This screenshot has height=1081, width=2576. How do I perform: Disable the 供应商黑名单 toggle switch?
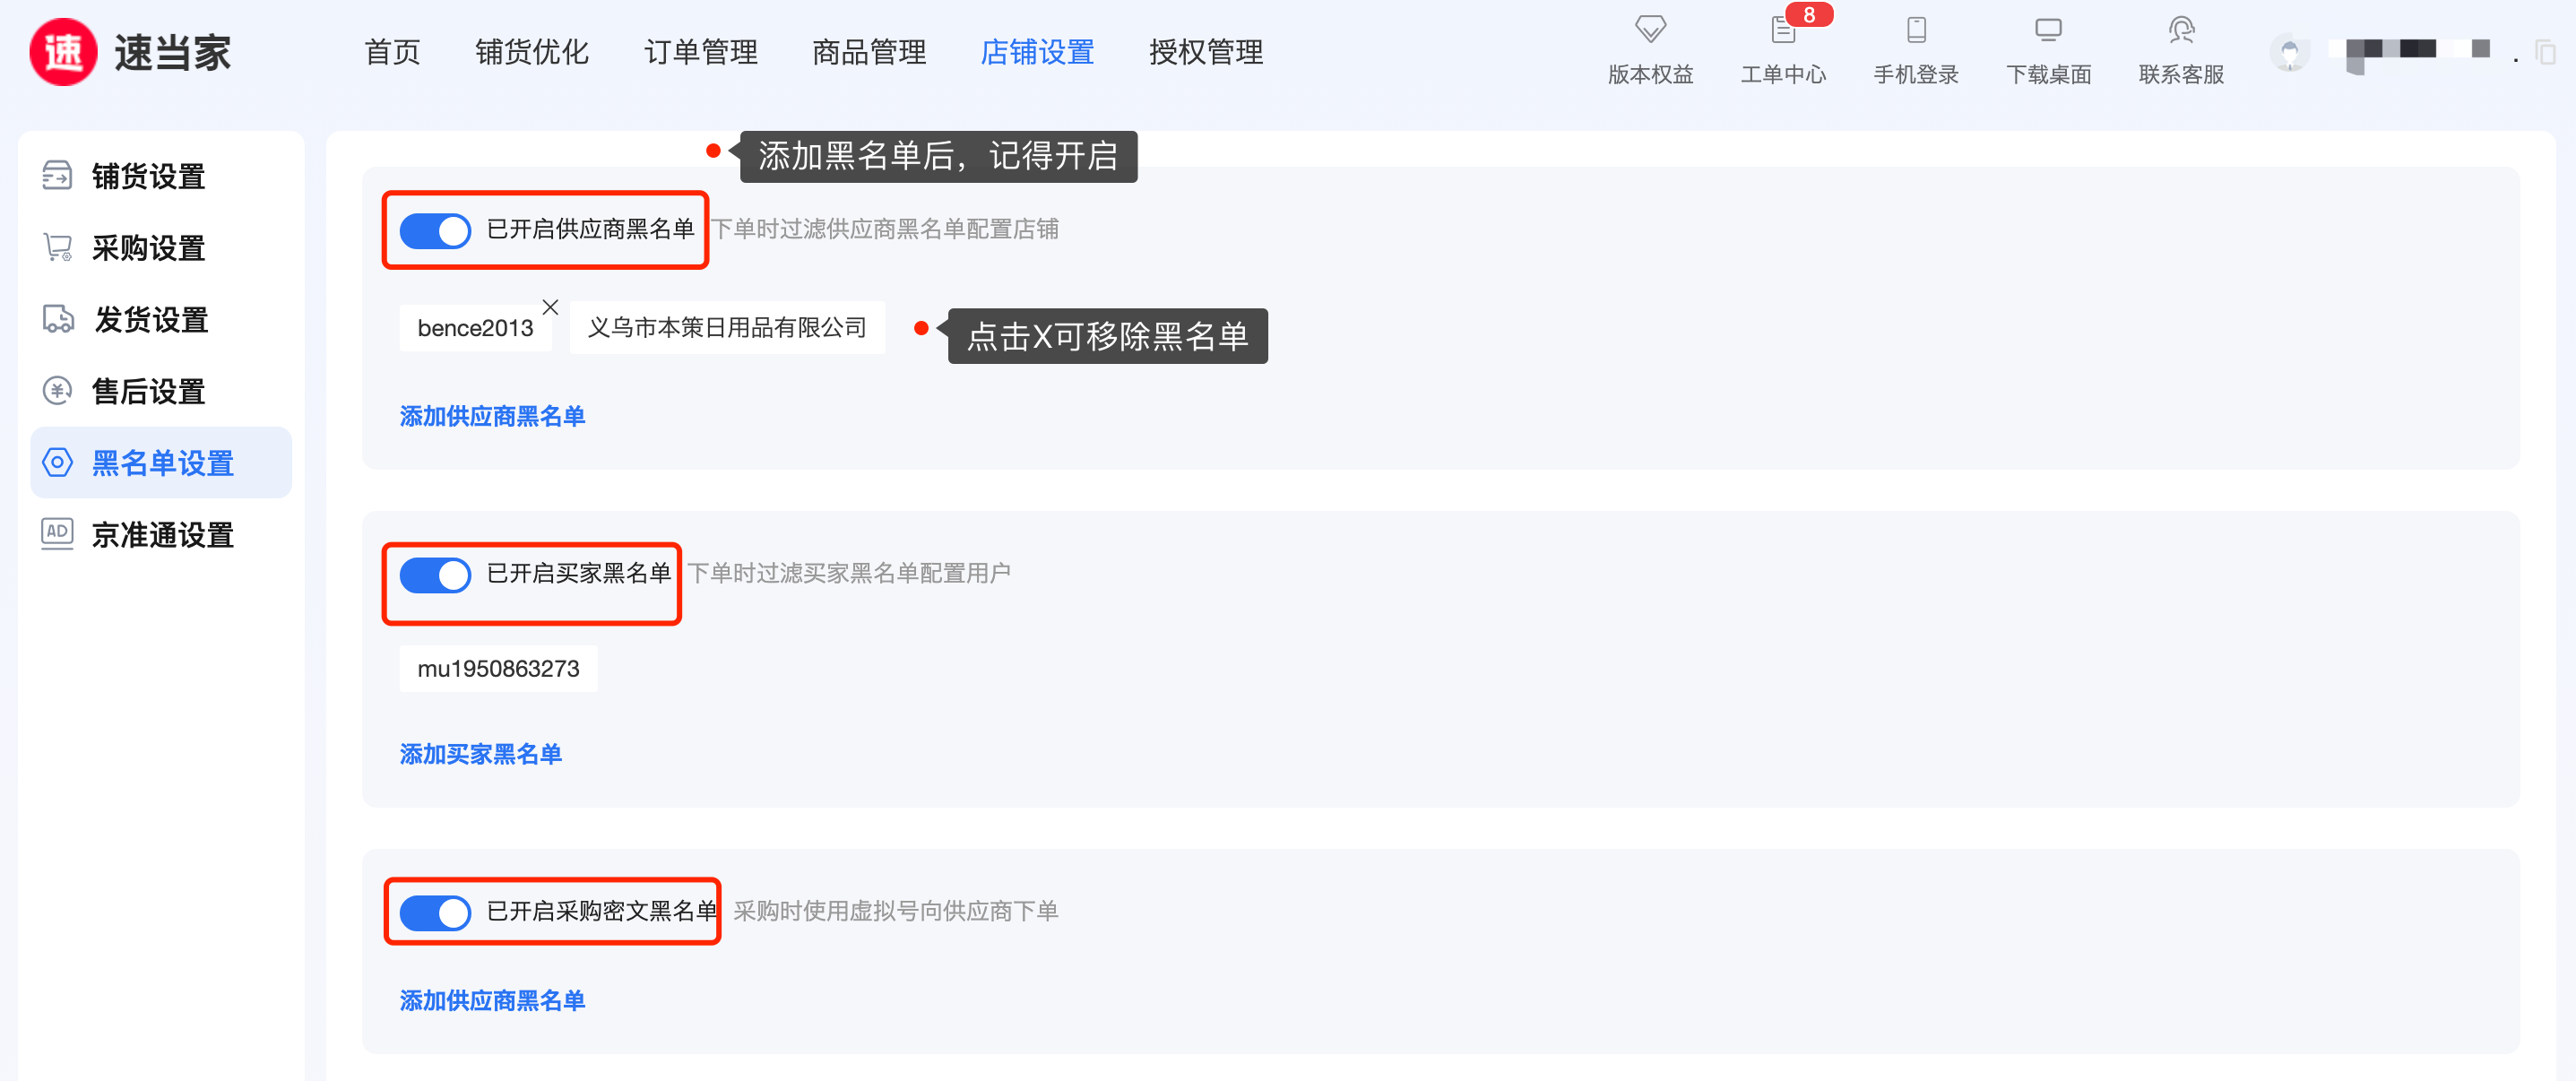[x=435, y=231]
